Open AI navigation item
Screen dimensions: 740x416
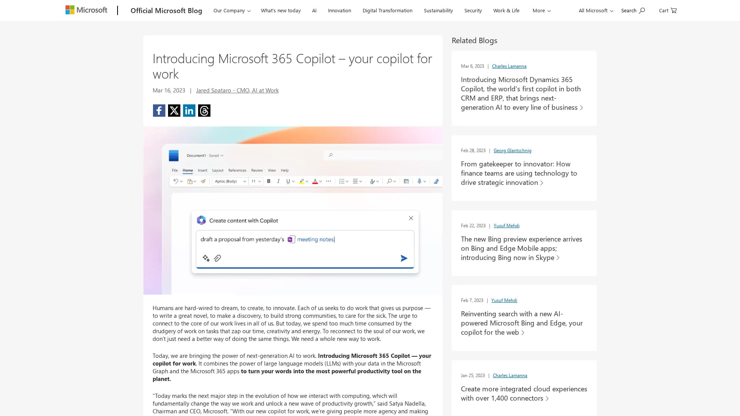click(x=314, y=10)
